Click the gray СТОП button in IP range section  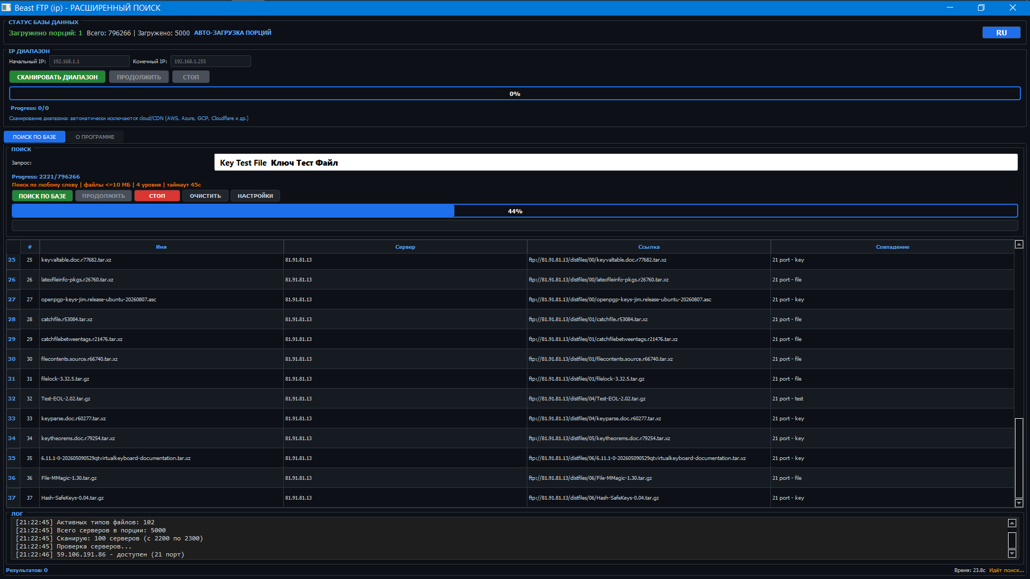point(191,77)
